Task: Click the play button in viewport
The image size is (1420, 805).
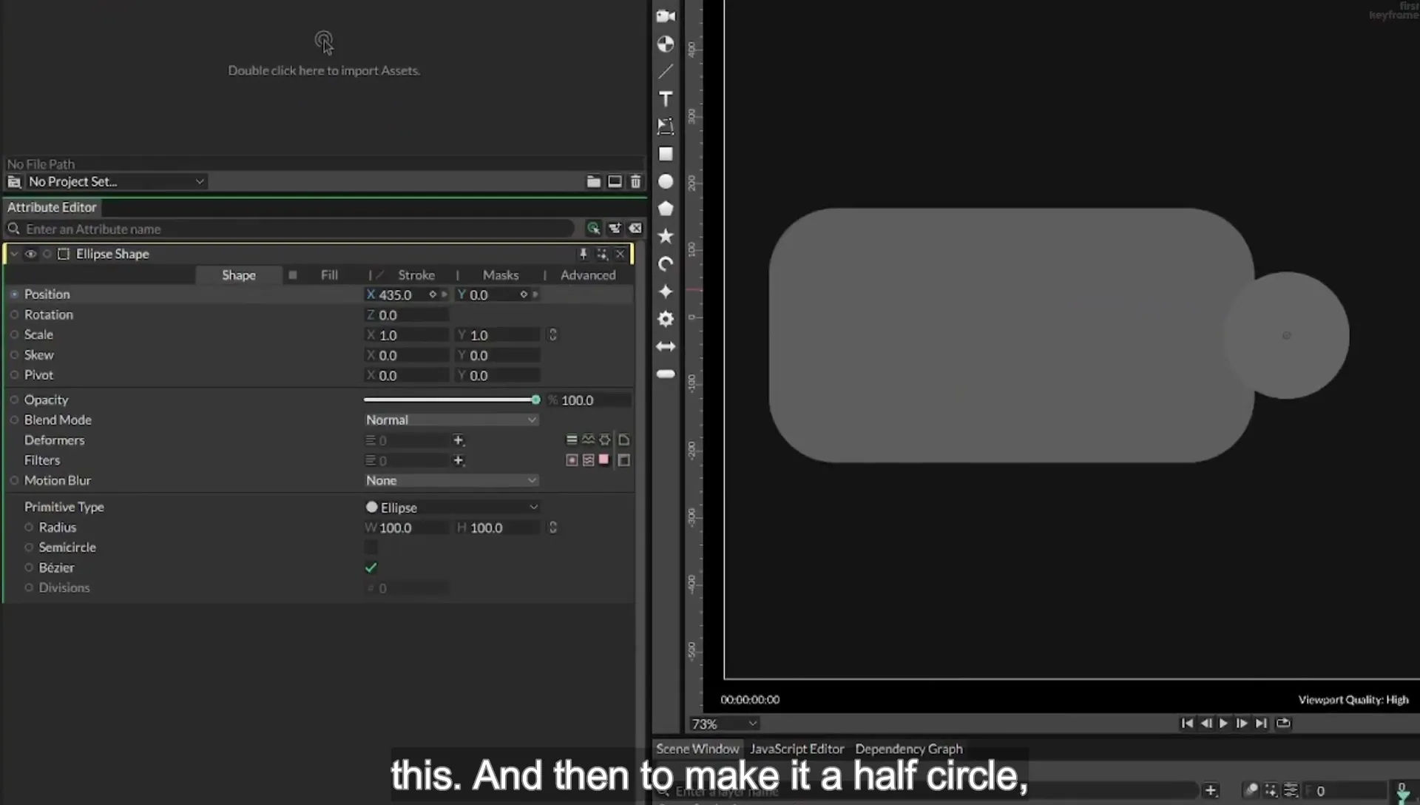Action: pyautogui.click(x=1223, y=723)
